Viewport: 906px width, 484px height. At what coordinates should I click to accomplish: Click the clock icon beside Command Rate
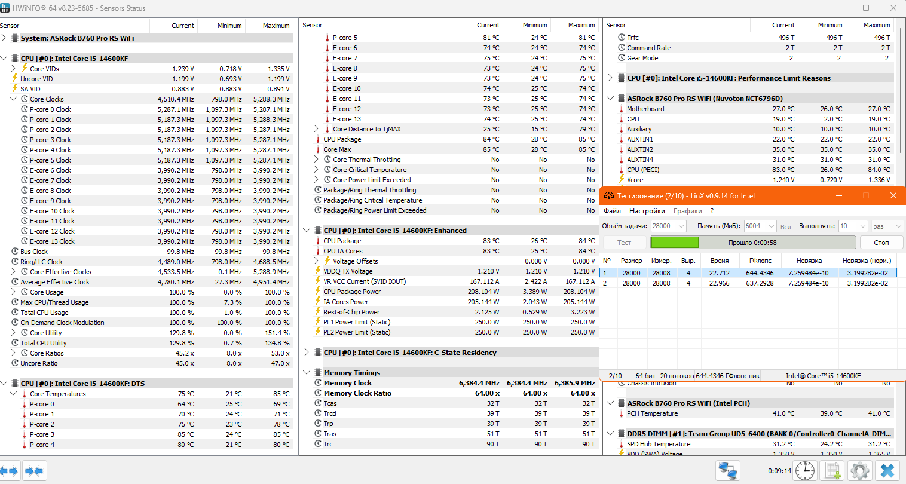tap(622, 48)
